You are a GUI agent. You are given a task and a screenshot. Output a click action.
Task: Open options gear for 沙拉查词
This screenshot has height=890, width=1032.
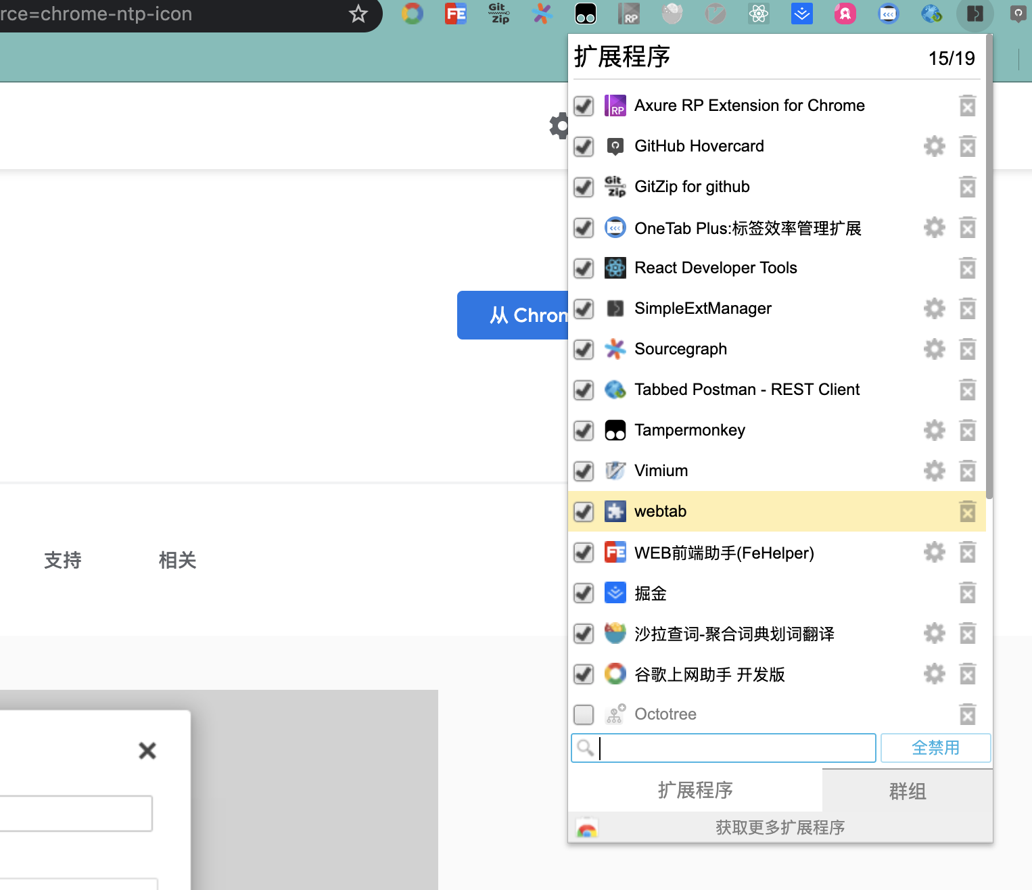pos(935,633)
